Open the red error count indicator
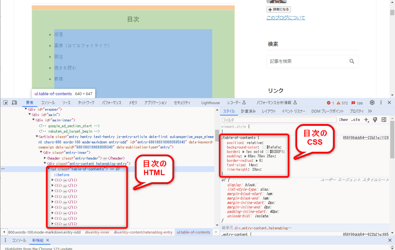 tap(330, 103)
